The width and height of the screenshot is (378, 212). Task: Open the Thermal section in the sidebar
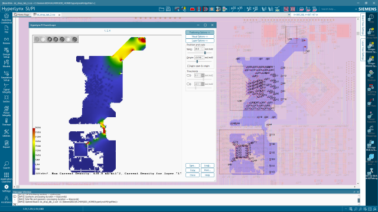click(6, 122)
